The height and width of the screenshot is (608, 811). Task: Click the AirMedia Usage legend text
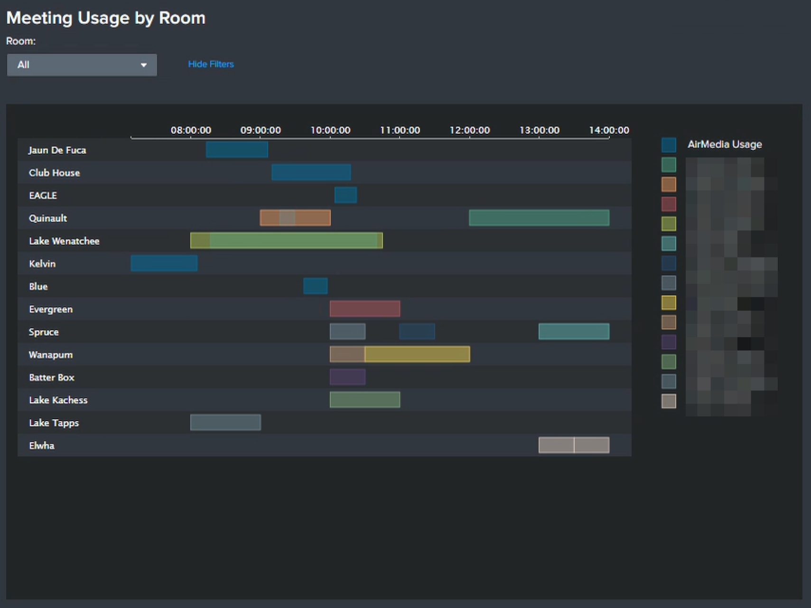pyautogui.click(x=725, y=145)
